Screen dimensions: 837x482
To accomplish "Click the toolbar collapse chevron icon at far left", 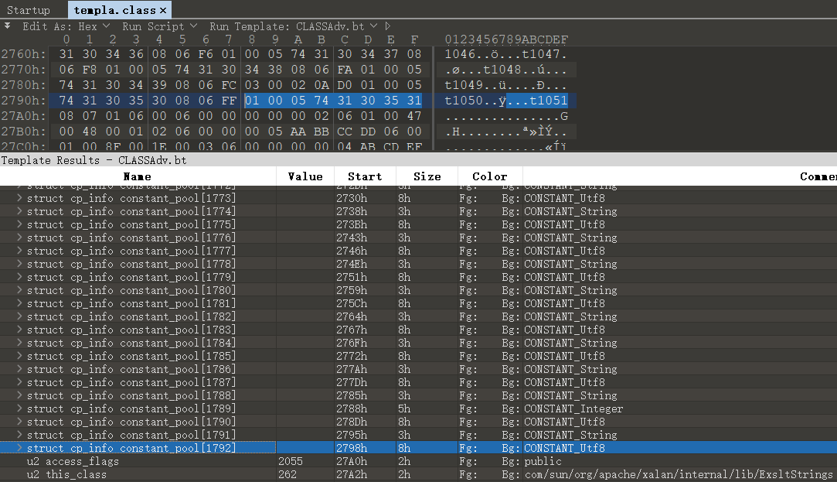I will 8,25.
